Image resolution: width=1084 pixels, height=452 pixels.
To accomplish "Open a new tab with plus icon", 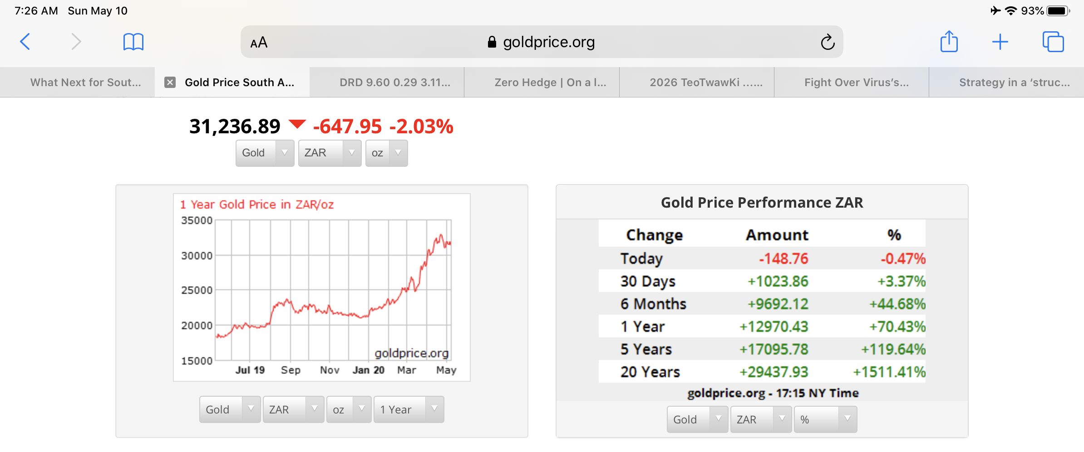I will tap(1000, 42).
